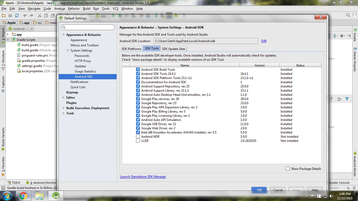Open the Analyze menu
Image resolution: width=358 pixels, height=201 pixels.
point(59,9)
